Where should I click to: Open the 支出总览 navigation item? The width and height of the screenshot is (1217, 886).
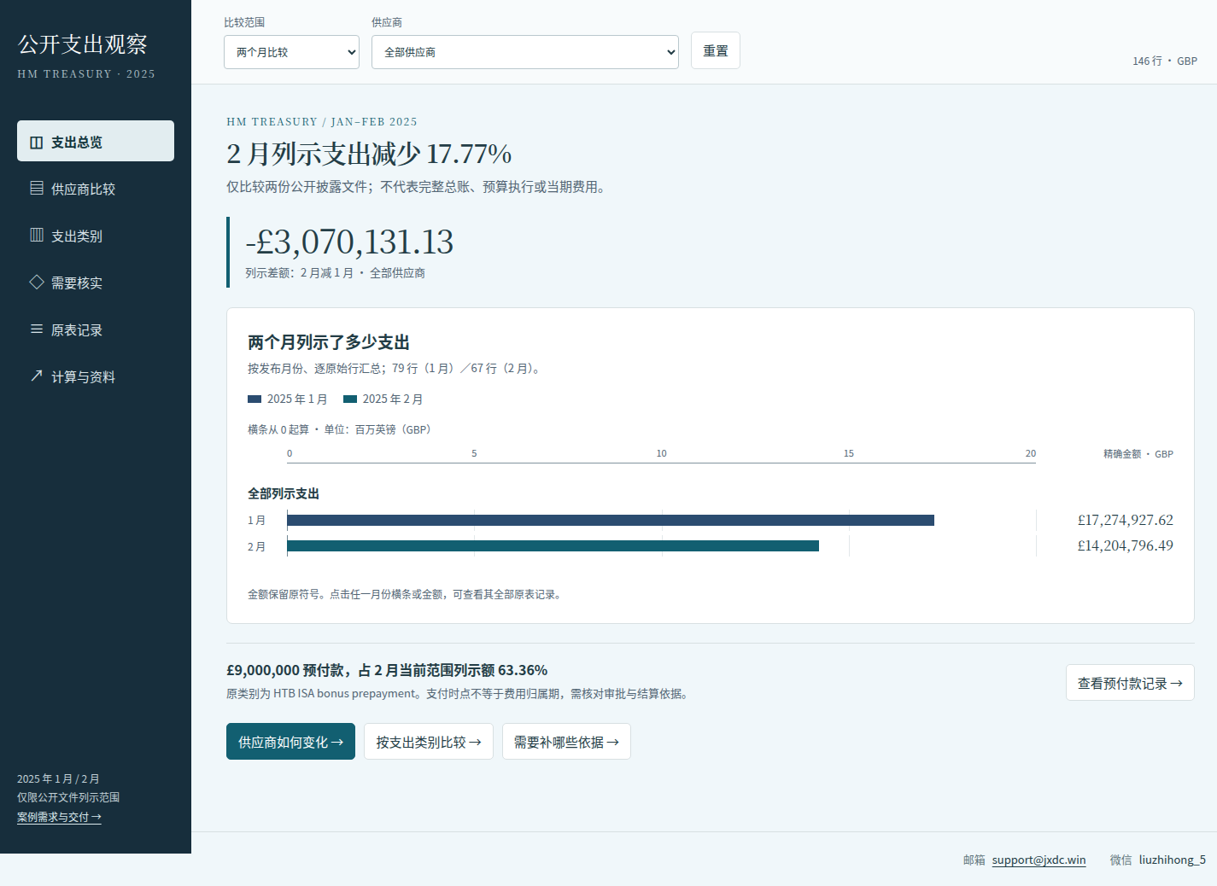[x=96, y=141]
